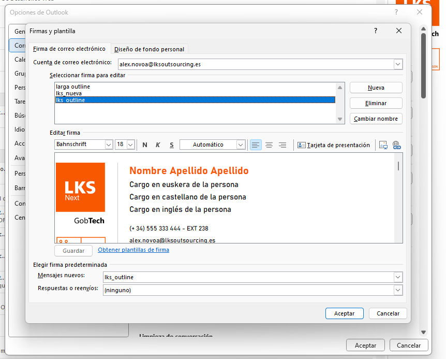Click the LKS Next logo in signature
Image resolution: width=446 pixels, height=359 pixels.
[x=81, y=188]
